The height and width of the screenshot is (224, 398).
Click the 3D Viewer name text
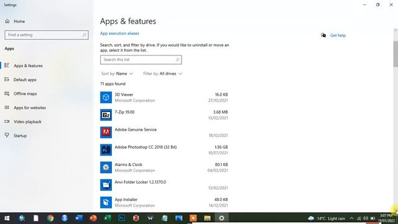pyautogui.click(x=124, y=95)
